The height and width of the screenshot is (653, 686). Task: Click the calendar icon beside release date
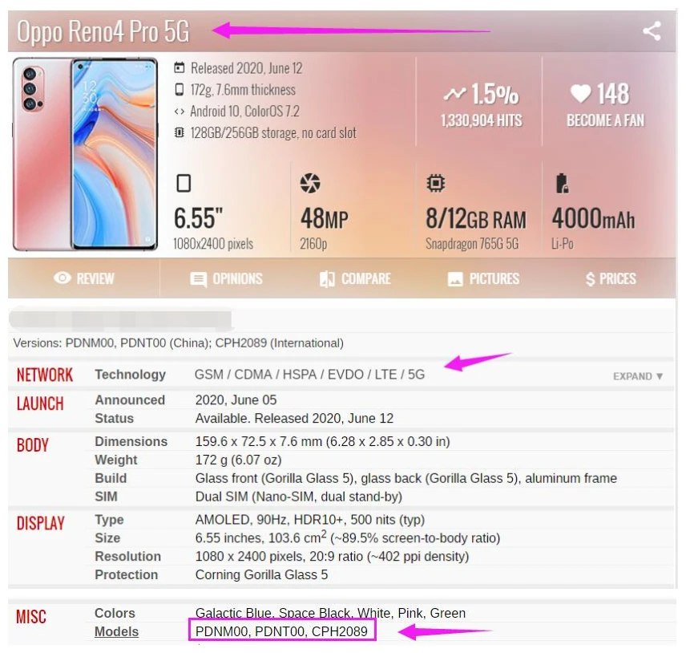[180, 68]
